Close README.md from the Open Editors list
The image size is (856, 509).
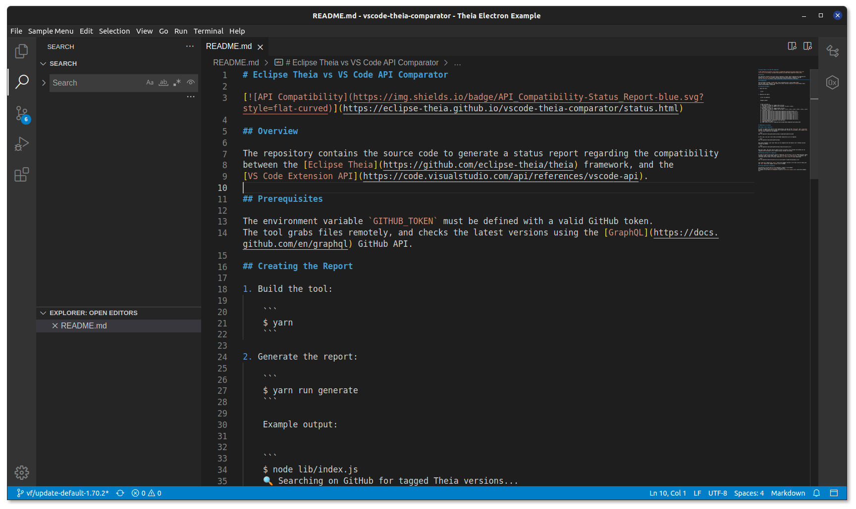click(55, 325)
